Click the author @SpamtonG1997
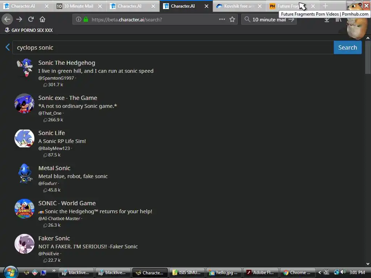The height and width of the screenshot is (278, 371). 56,78
